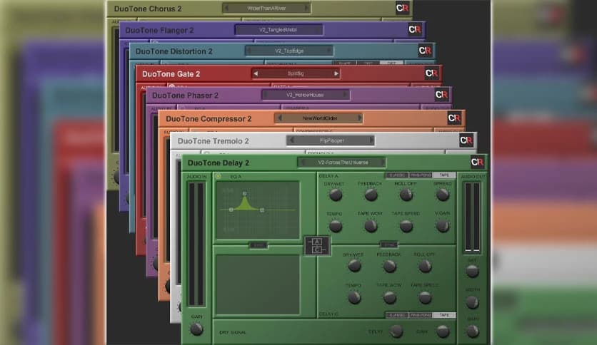The image size is (597, 345).
Task: Click the Audio In Gain knob in Delay
Action: coord(196,329)
